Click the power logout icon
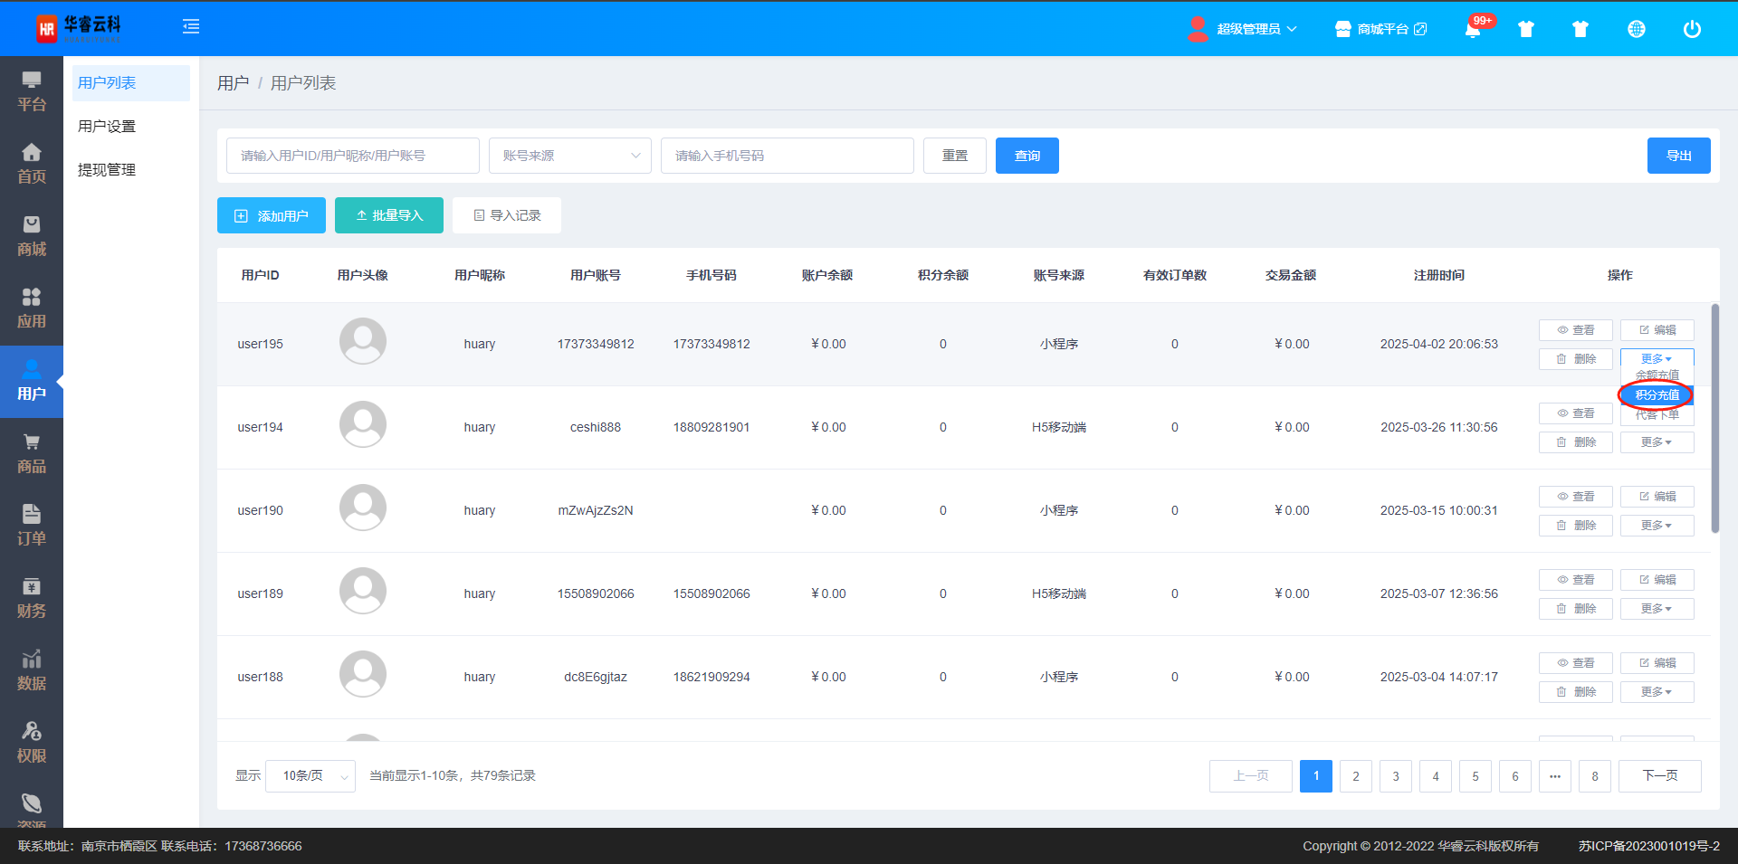Image resolution: width=1738 pixels, height=864 pixels. 1691,29
